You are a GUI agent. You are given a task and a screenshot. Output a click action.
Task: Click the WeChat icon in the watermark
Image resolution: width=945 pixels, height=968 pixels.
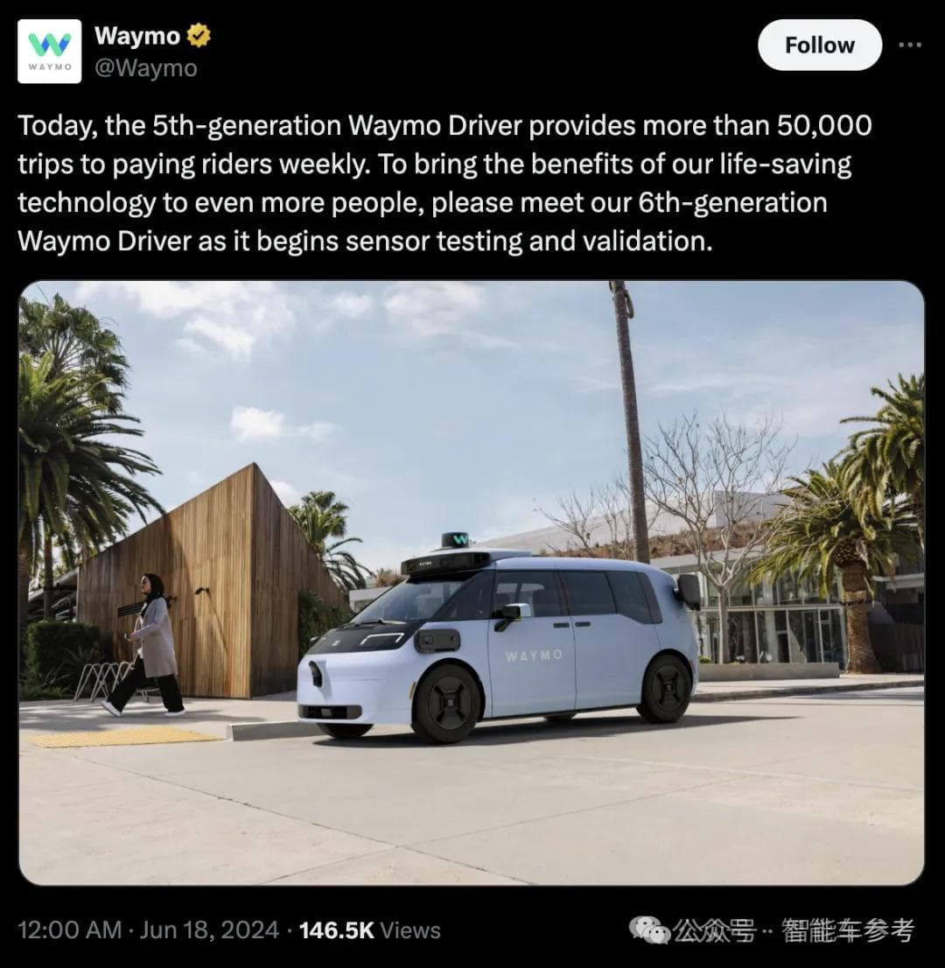[x=649, y=930]
